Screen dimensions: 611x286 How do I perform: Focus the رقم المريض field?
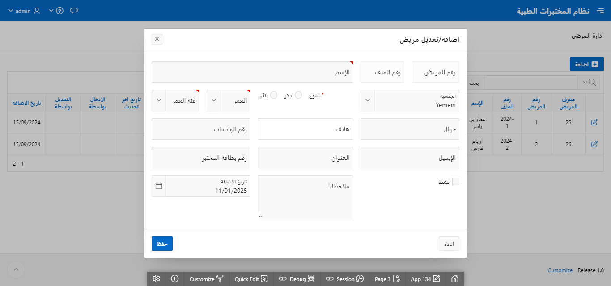435,72
